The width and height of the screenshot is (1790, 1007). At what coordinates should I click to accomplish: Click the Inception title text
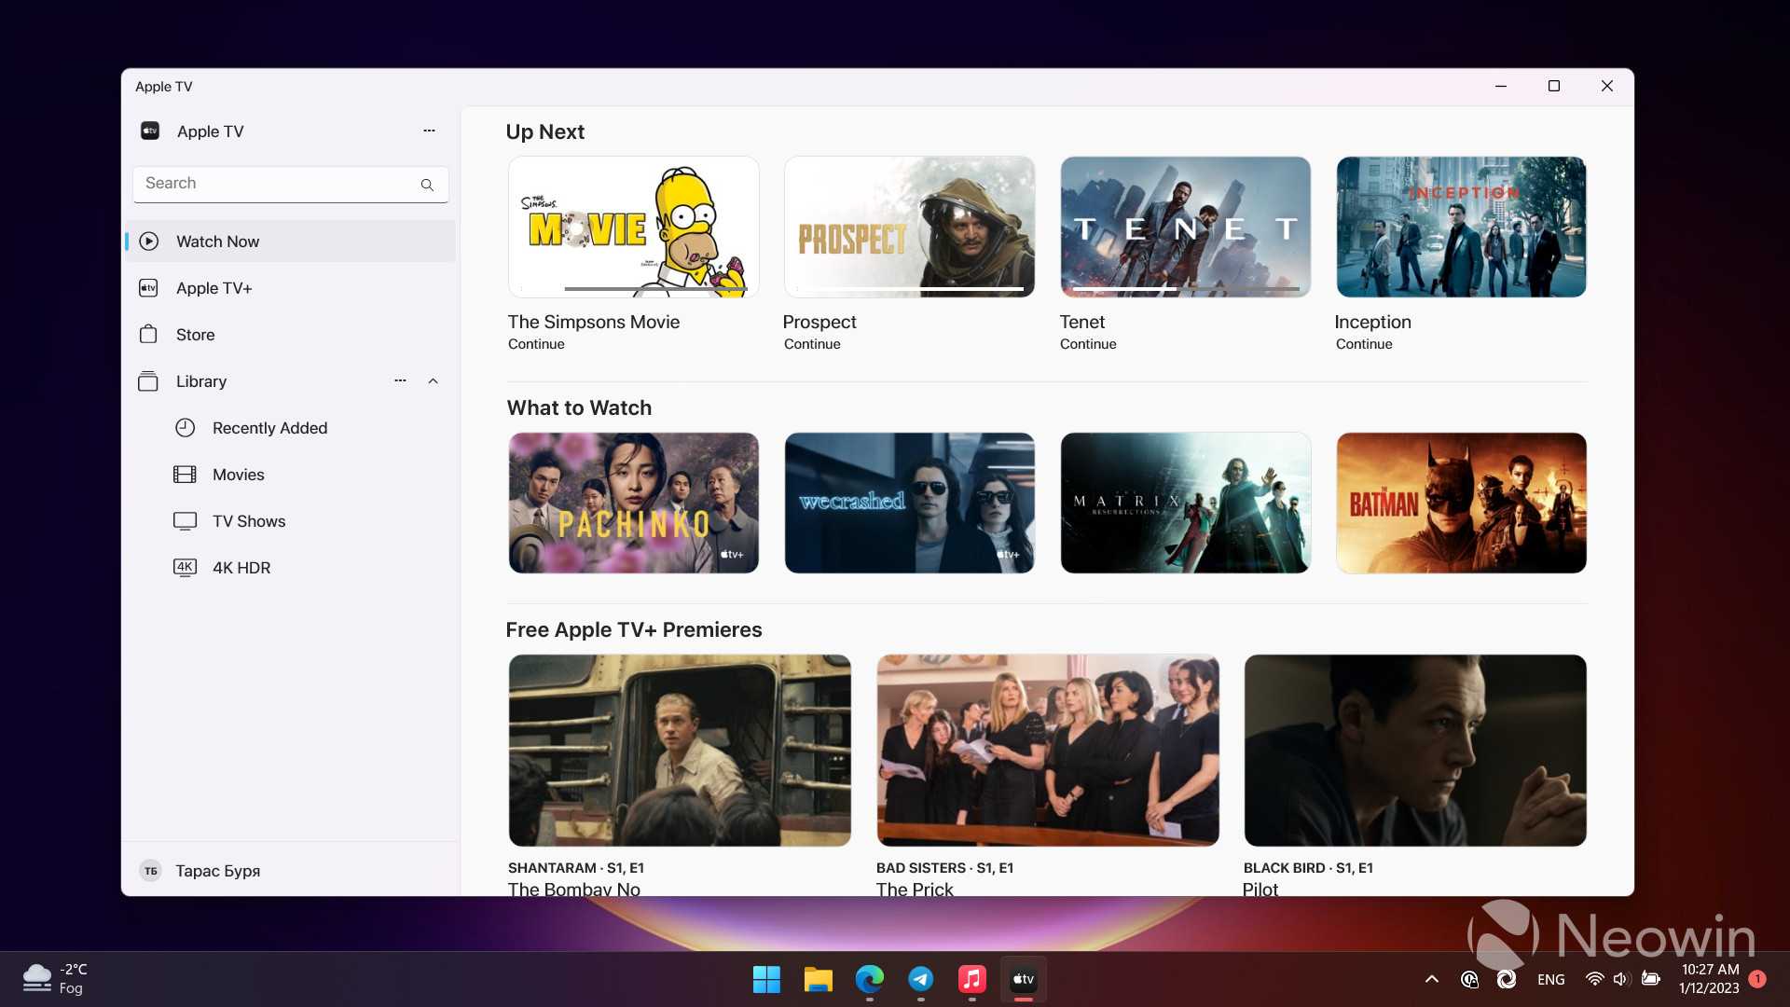[1373, 322]
